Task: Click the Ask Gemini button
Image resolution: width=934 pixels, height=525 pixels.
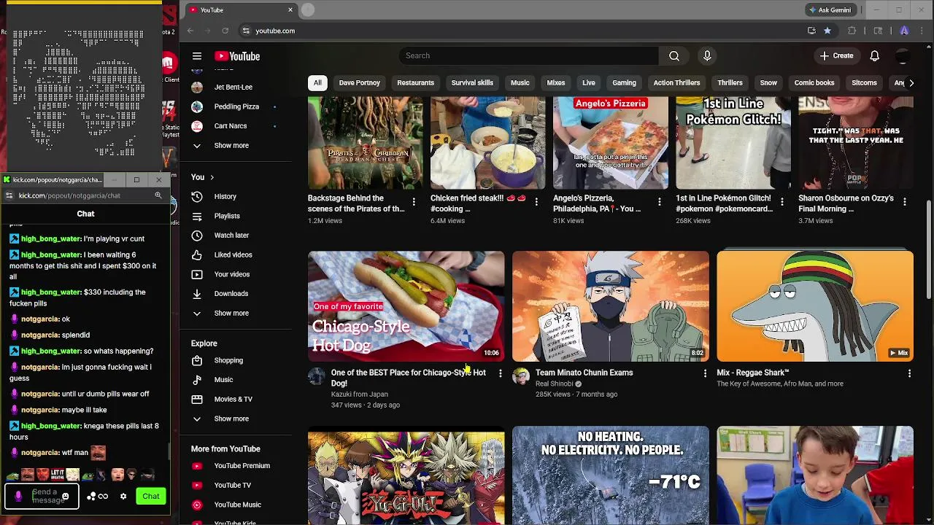Action: tap(830, 10)
